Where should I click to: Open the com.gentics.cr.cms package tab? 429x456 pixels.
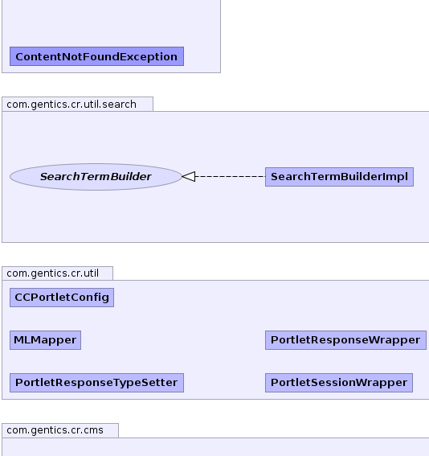coord(60,430)
